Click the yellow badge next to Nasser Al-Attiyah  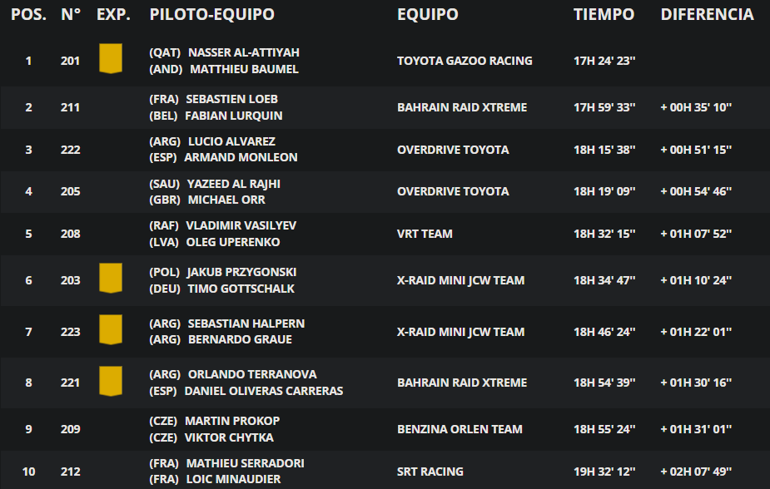click(x=111, y=59)
